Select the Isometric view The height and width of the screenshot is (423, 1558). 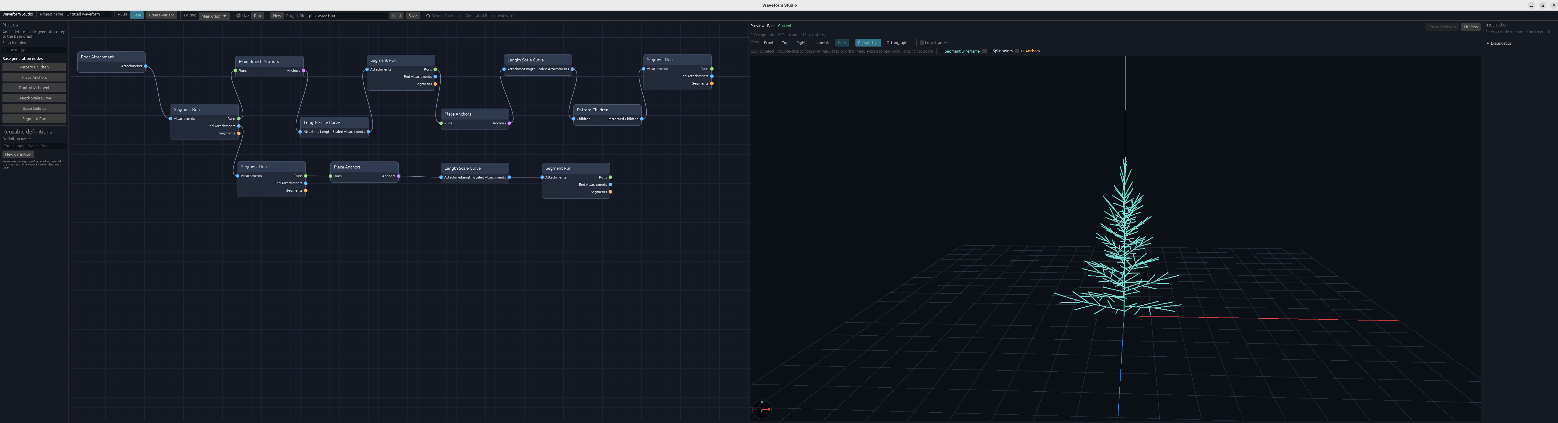(x=822, y=43)
